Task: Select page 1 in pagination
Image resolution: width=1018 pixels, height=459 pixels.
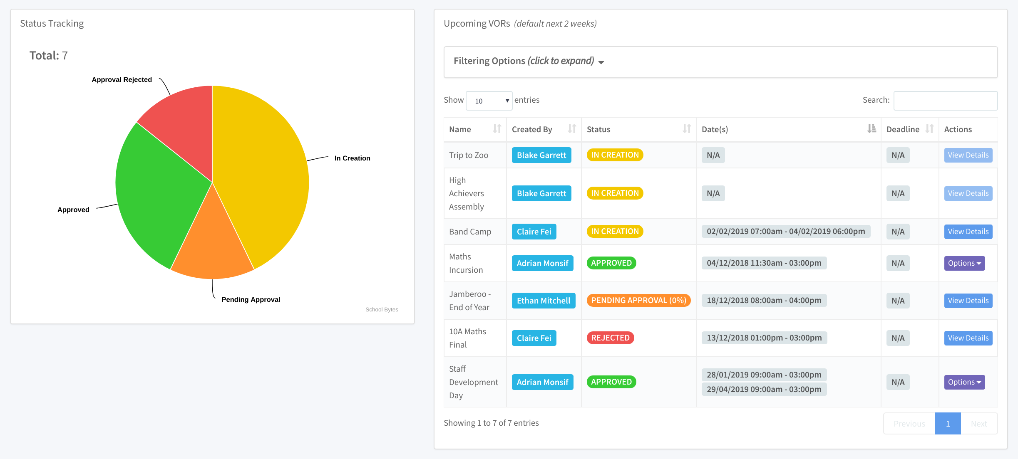Action: (948, 423)
